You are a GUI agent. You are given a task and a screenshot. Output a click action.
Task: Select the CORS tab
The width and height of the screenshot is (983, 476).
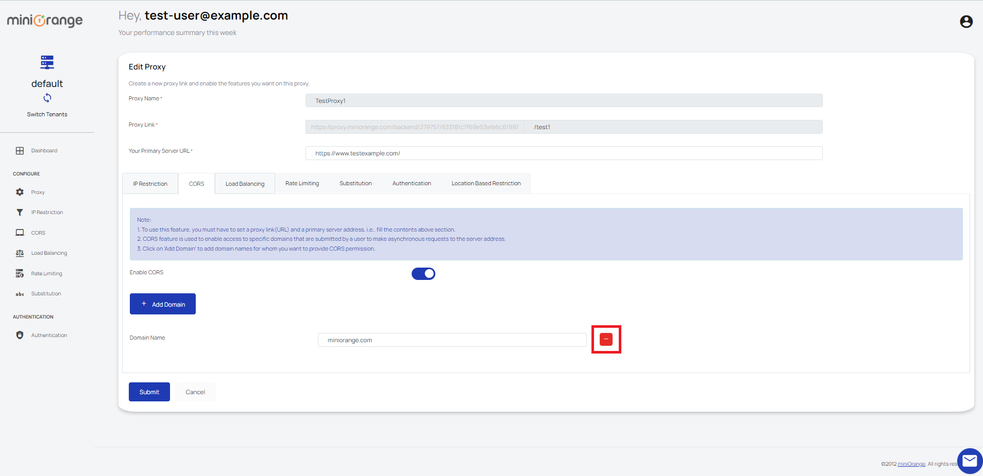(x=196, y=184)
